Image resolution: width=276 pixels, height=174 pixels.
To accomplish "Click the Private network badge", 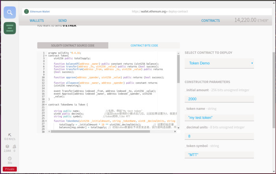I will click(x=10, y=169).
